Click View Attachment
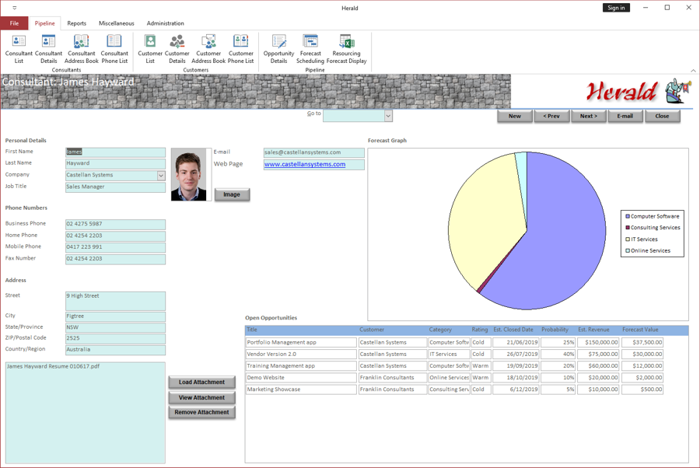Viewport: 700px width, 468px height. (x=201, y=397)
